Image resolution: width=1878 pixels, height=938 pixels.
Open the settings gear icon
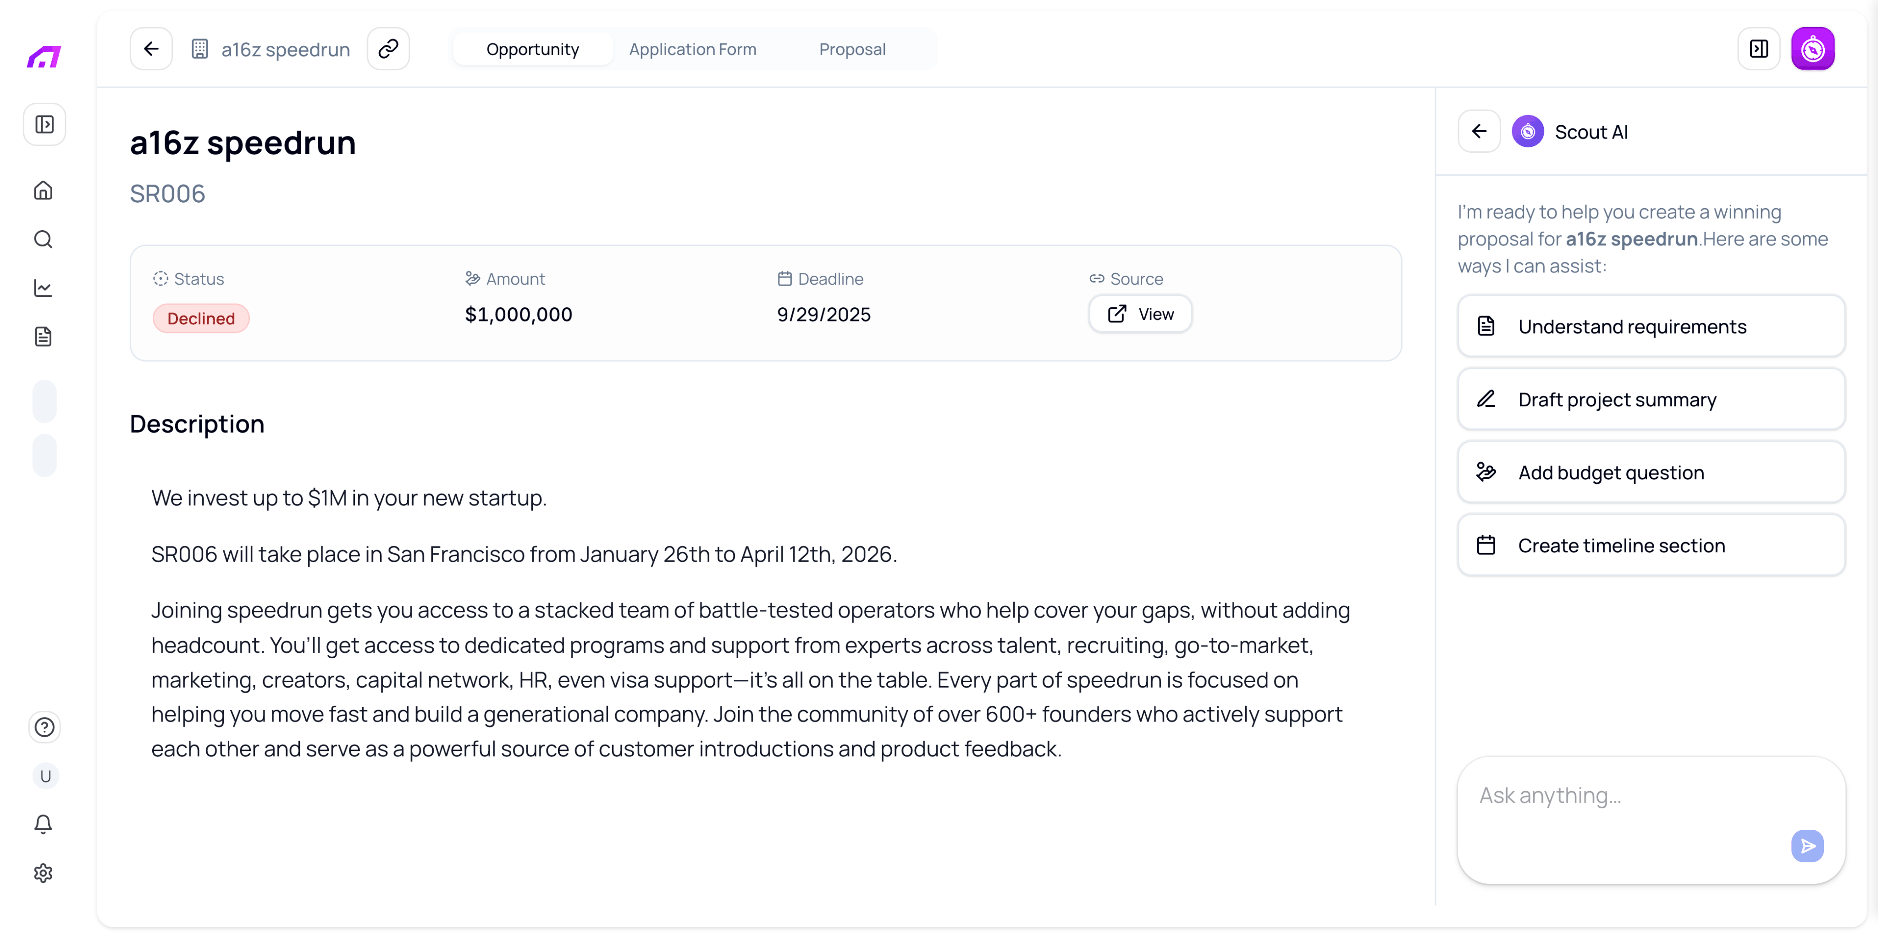point(44,872)
